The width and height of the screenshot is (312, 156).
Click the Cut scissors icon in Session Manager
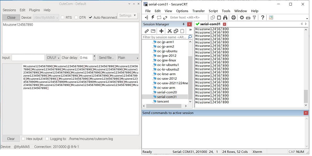click(x=170, y=31)
